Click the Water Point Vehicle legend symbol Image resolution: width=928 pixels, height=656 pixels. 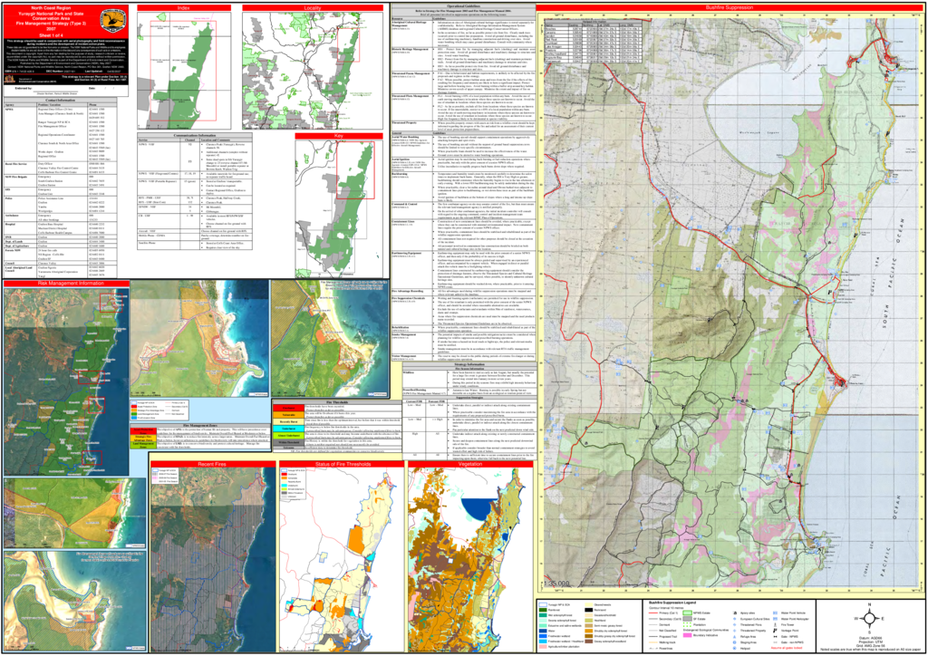(776, 614)
